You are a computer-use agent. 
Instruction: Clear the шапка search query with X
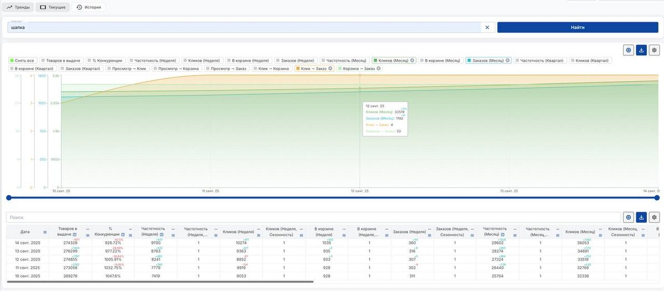pos(487,27)
